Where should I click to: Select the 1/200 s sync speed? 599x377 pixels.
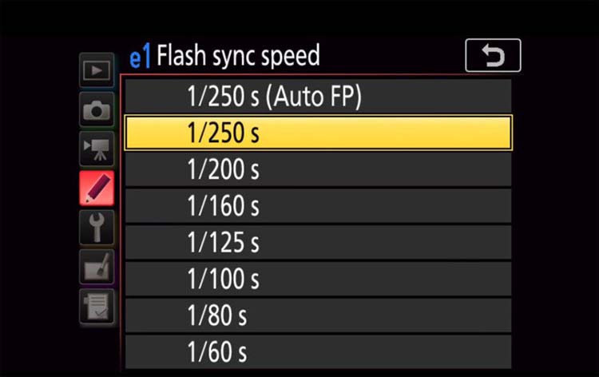tap(318, 169)
